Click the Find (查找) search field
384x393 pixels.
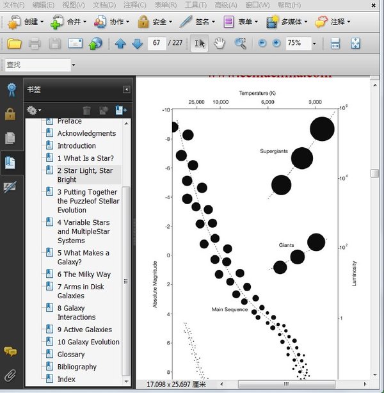[x=38, y=65]
